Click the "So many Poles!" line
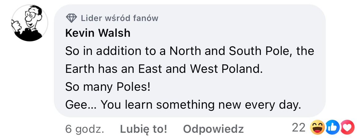This screenshot has height=138, width=362. (x=107, y=87)
